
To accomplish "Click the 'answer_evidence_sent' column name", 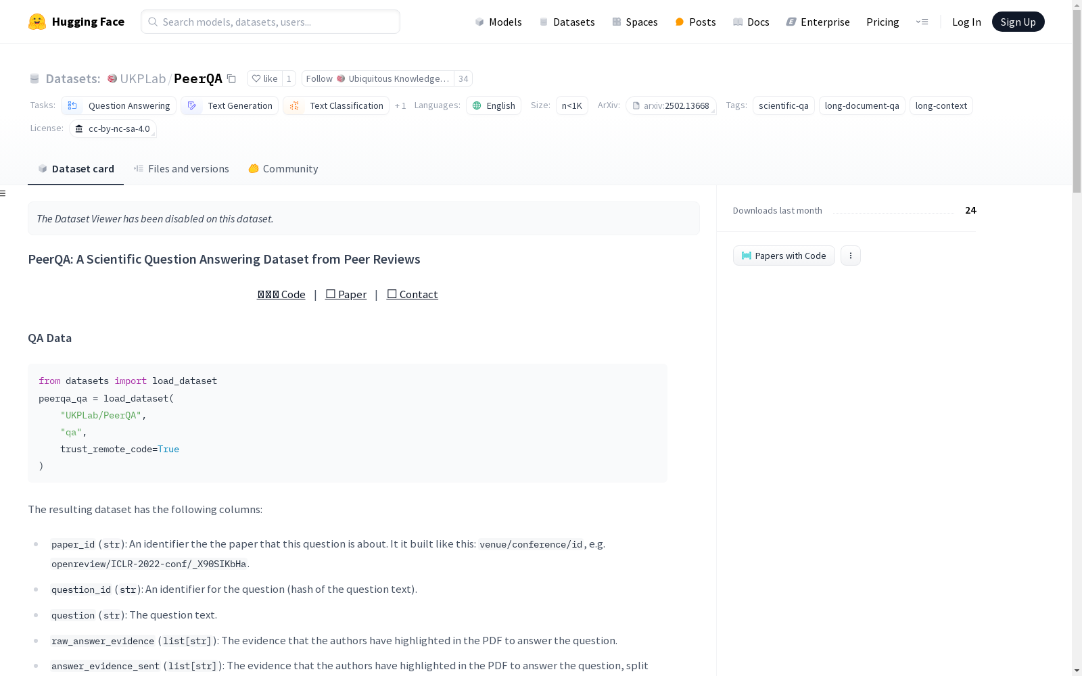I will (105, 666).
